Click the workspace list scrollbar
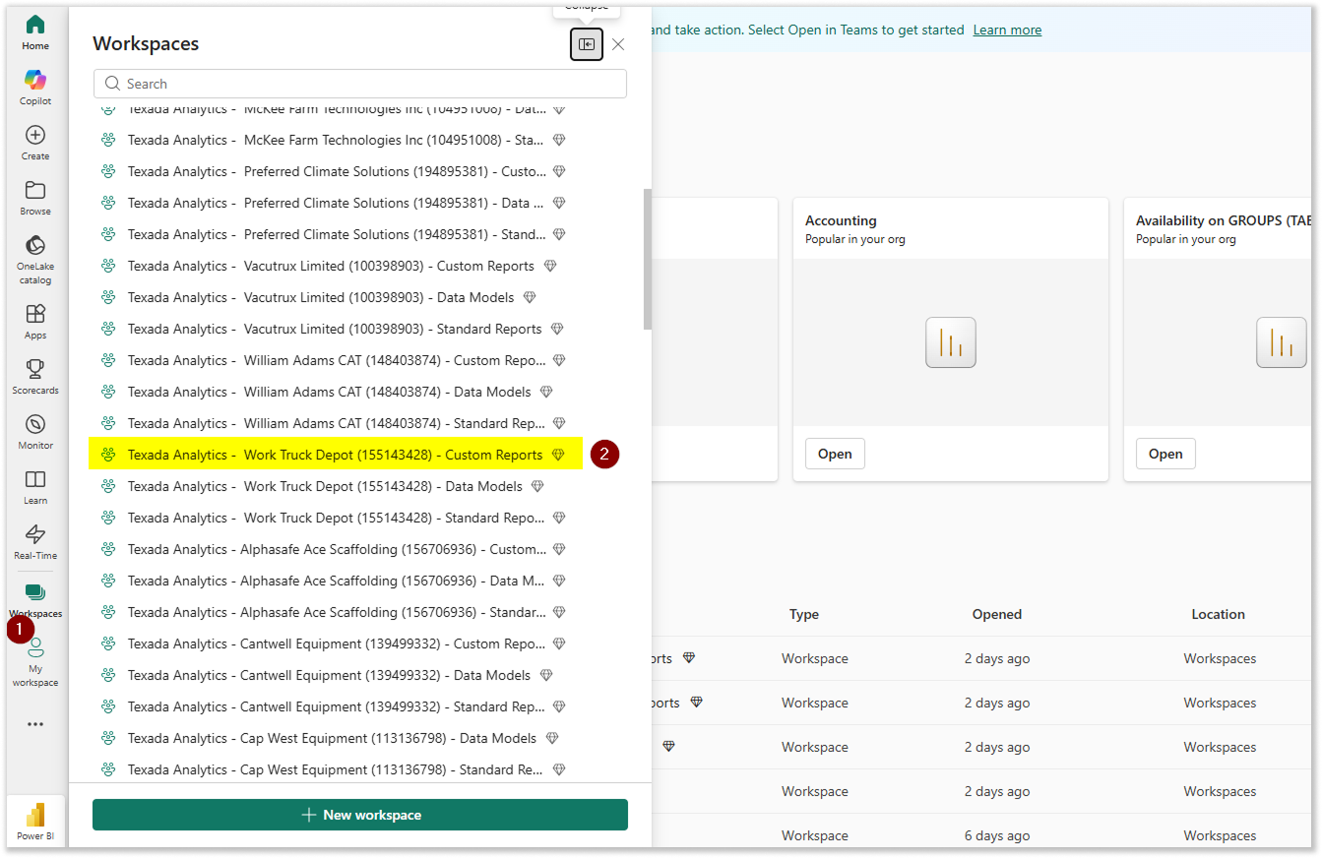Viewport: 1322px width, 858px height. (647, 259)
